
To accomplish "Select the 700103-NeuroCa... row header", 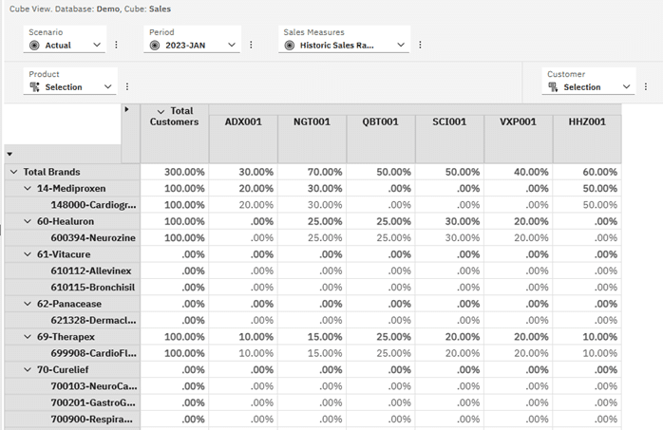I will [72, 386].
